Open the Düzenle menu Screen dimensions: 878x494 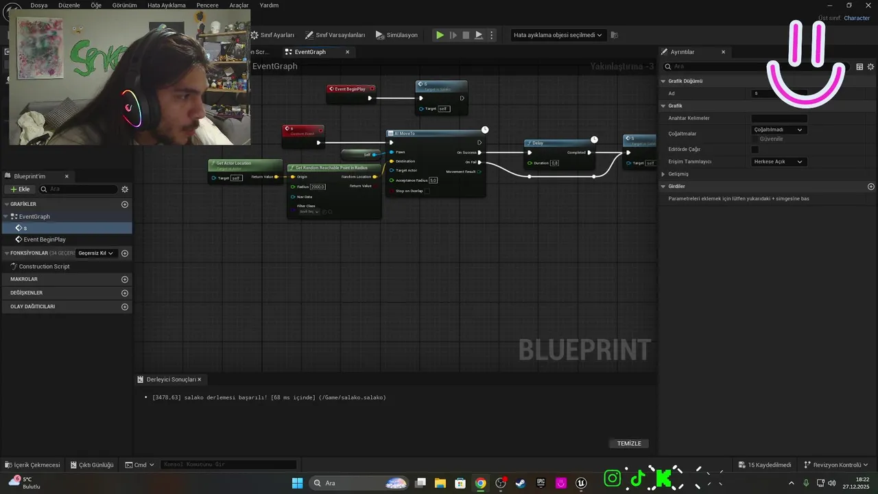click(x=69, y=5)
